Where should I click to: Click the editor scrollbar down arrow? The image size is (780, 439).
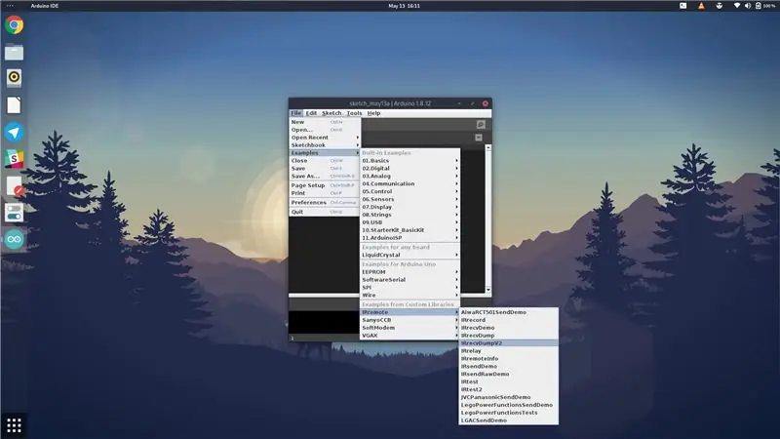488,290
